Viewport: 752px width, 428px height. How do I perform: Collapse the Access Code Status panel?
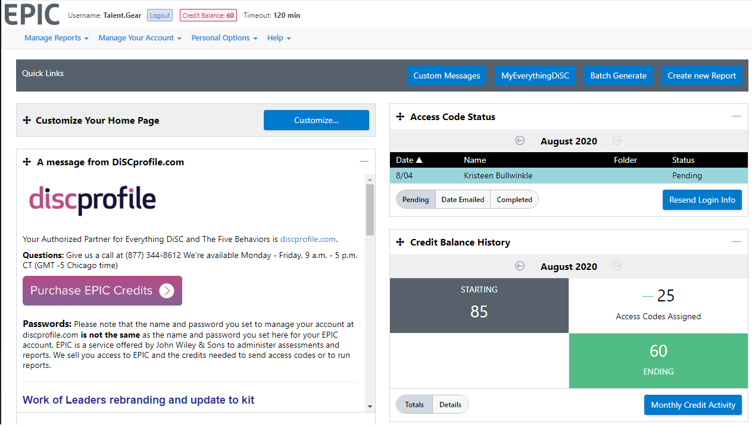click(737, 117)
